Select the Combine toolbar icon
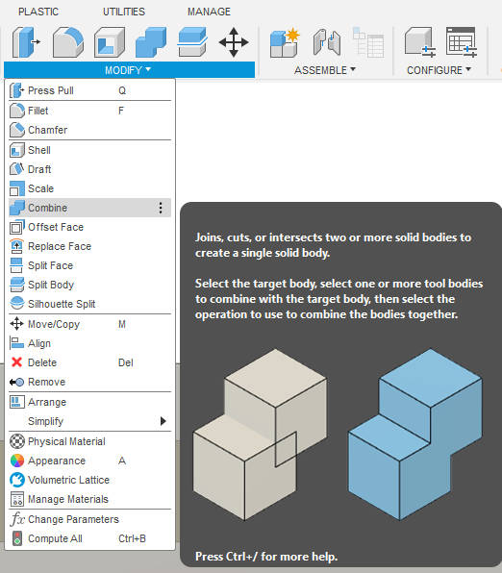This screenshot has height=573, width=502. (151, 42)
